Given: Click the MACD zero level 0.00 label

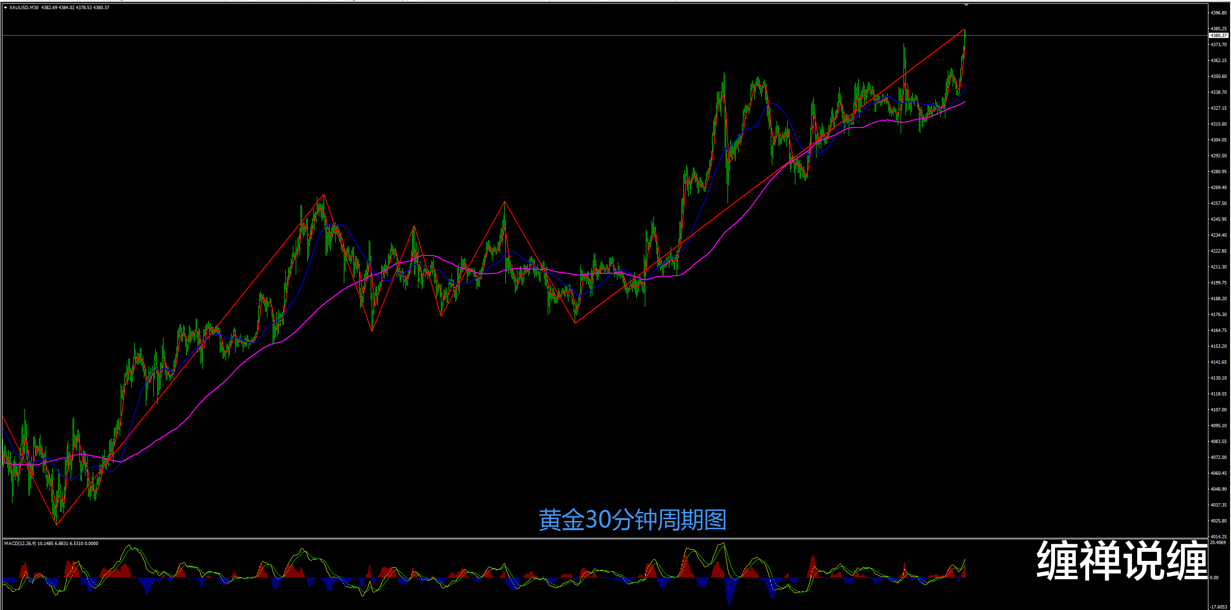Looking at the screenshot, I should coord(1214,577).
